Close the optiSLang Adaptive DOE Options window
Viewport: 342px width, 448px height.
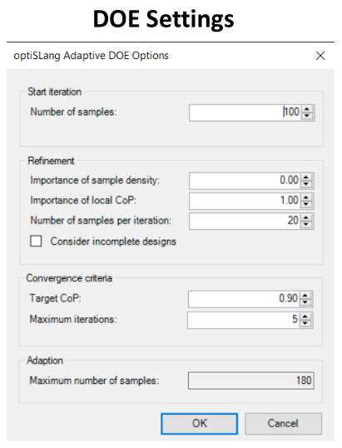coord(320,56)
